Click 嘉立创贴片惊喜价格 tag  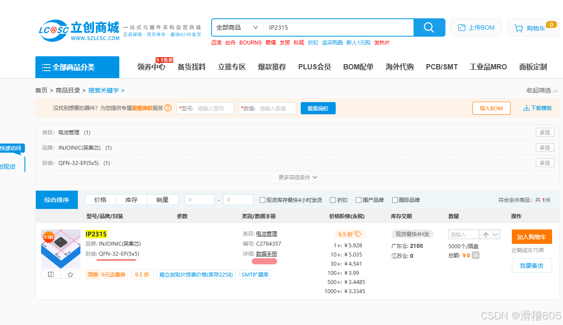tap(196, 274)
